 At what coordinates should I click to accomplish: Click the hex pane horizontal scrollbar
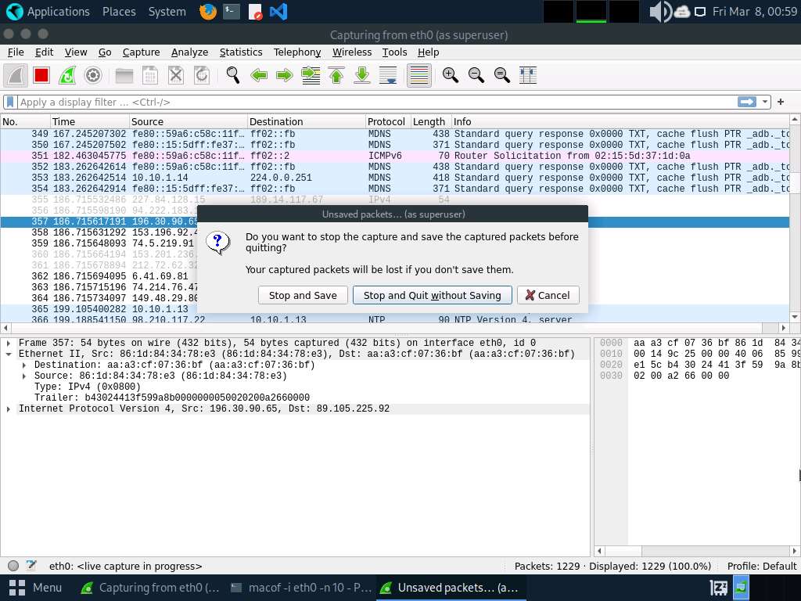pos(695,551)
